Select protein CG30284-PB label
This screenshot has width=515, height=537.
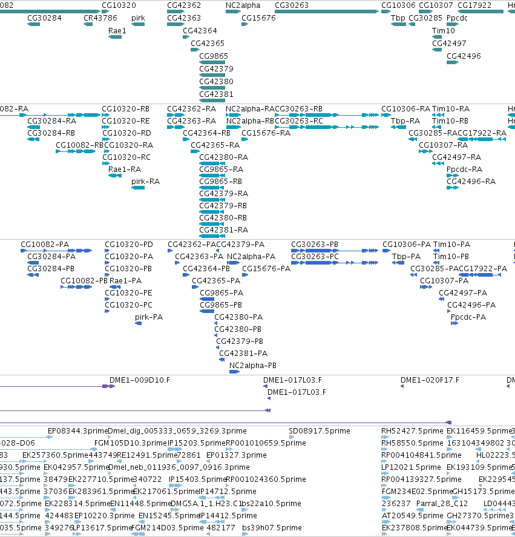point(51,269)
